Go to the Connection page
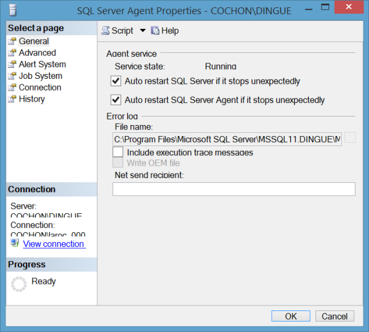This screenshot has height=332, width=369. click(40, 87)
